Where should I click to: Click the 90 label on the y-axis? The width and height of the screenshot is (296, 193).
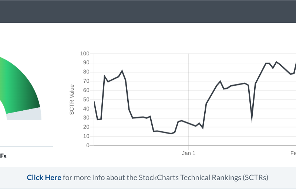pyautogui.click(x=86, y=63)
